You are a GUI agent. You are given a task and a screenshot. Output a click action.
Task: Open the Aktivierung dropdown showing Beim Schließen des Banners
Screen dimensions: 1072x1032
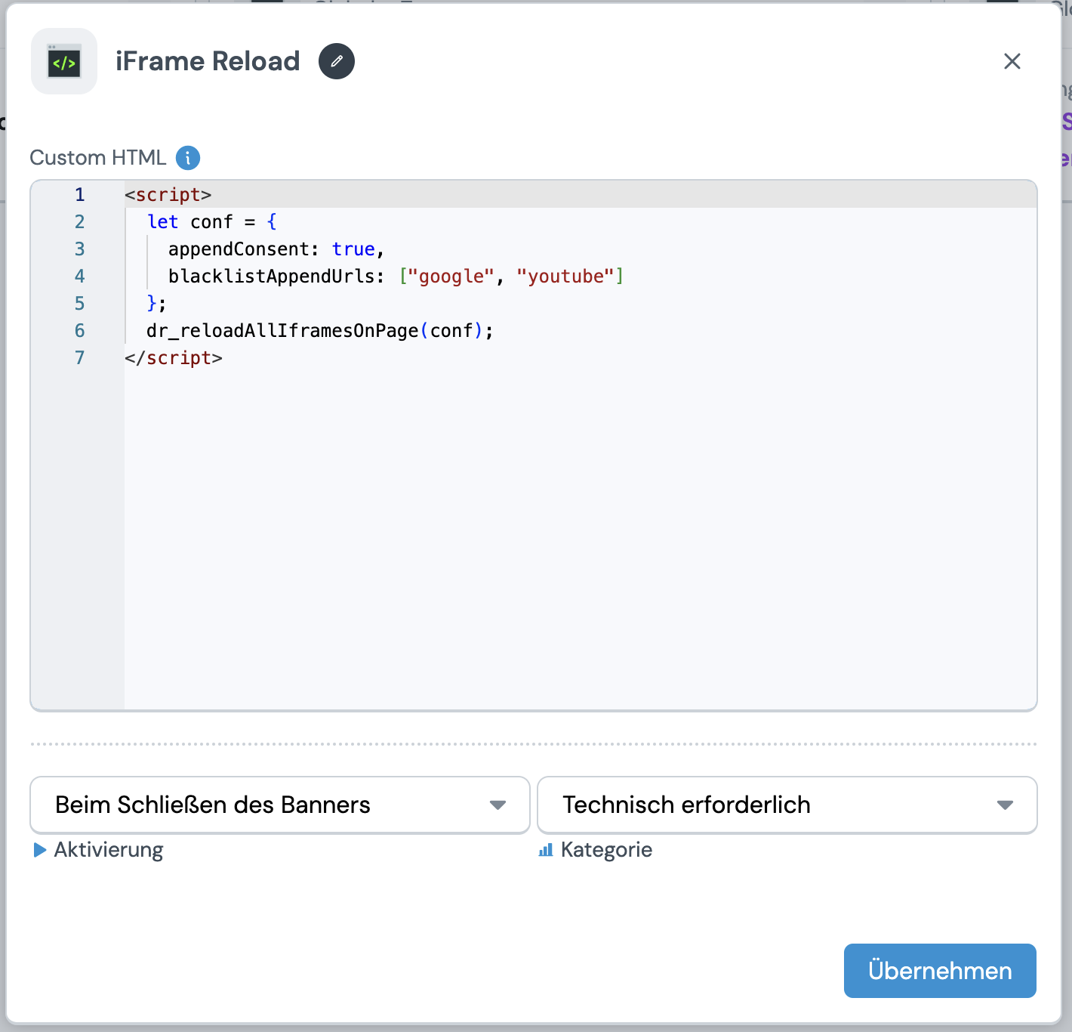tap(279, 805)
